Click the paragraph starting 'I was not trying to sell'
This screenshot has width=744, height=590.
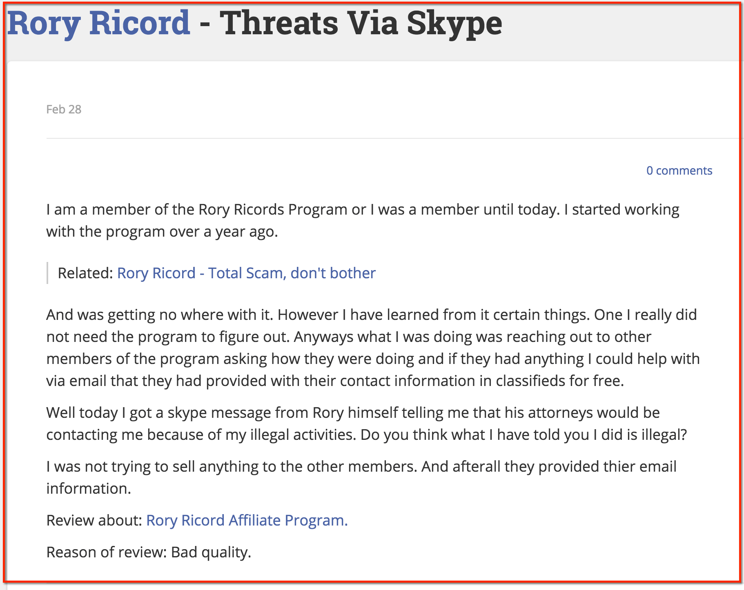361,477
